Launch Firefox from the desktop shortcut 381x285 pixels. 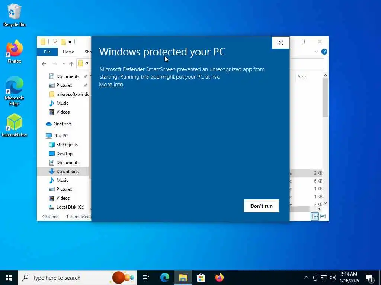tap(15, 52)
